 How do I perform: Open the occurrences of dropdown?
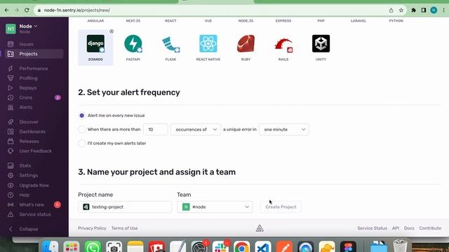pyautogui.click(x=196, y=129)
